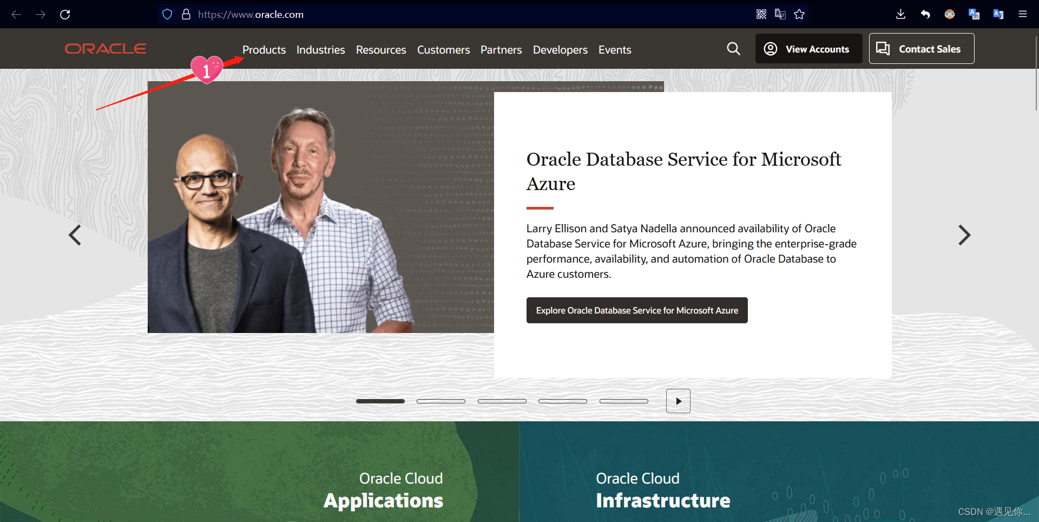The height and width of the screenshot is (522, 1039).
Task: Click the monkey extension icon
Action: pos(950,14)
